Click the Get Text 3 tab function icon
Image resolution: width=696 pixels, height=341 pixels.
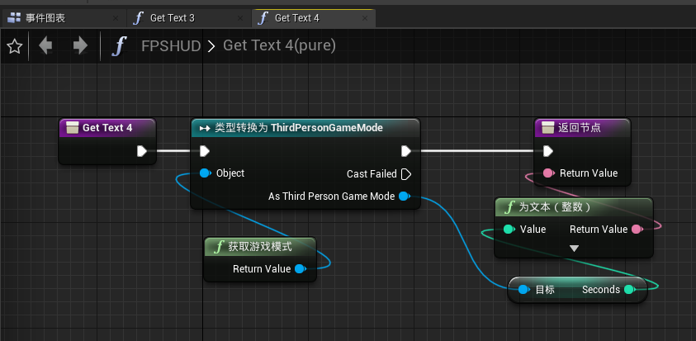(139, 18)
